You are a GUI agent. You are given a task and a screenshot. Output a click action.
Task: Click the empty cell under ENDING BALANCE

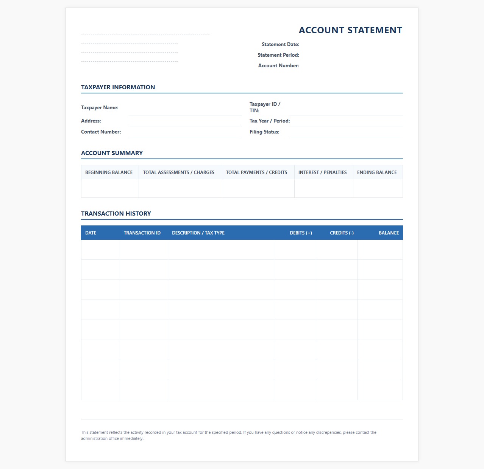[378, 188]
